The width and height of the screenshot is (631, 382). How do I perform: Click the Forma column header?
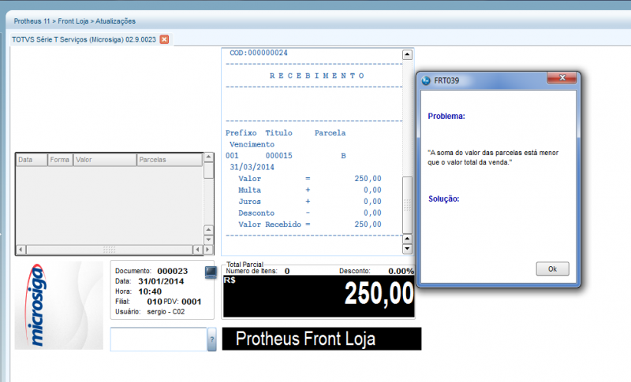pyautogui.click(x=60, y=160)
